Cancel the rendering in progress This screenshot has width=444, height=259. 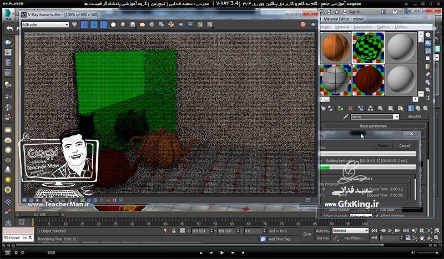(x=405, y=145)
